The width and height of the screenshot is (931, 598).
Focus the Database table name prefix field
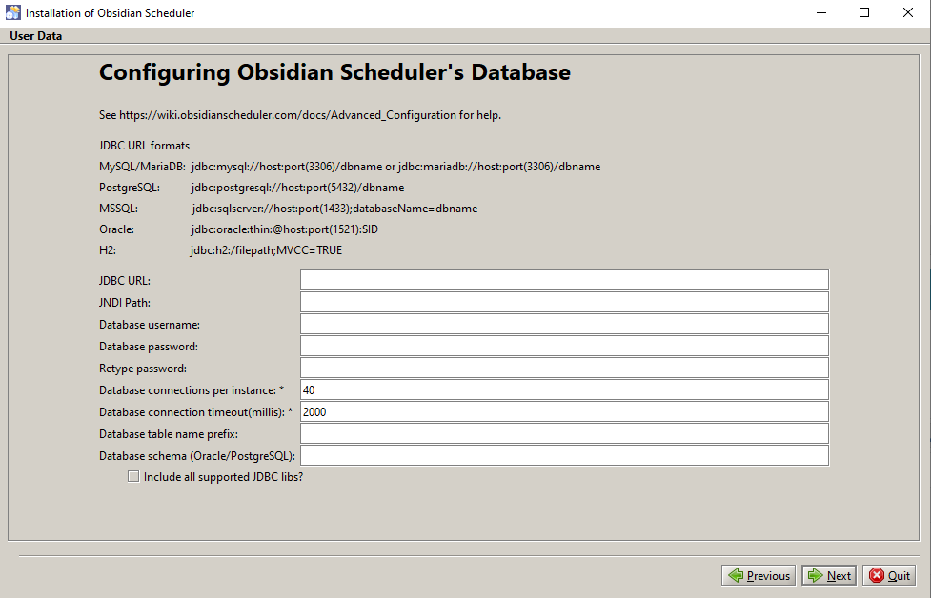[564, 433]
